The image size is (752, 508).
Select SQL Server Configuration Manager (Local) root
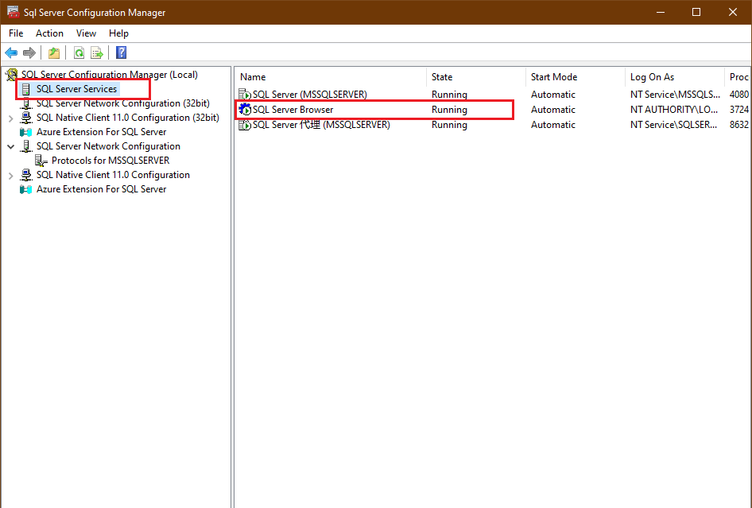click(x=110, y=75)
